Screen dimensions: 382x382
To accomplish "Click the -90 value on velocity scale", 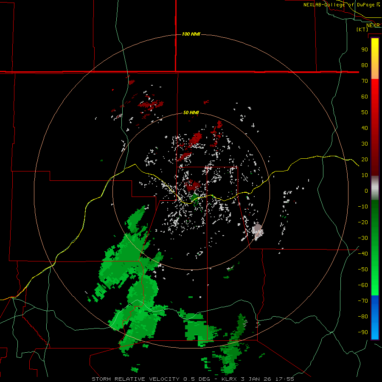I will 363,332.
